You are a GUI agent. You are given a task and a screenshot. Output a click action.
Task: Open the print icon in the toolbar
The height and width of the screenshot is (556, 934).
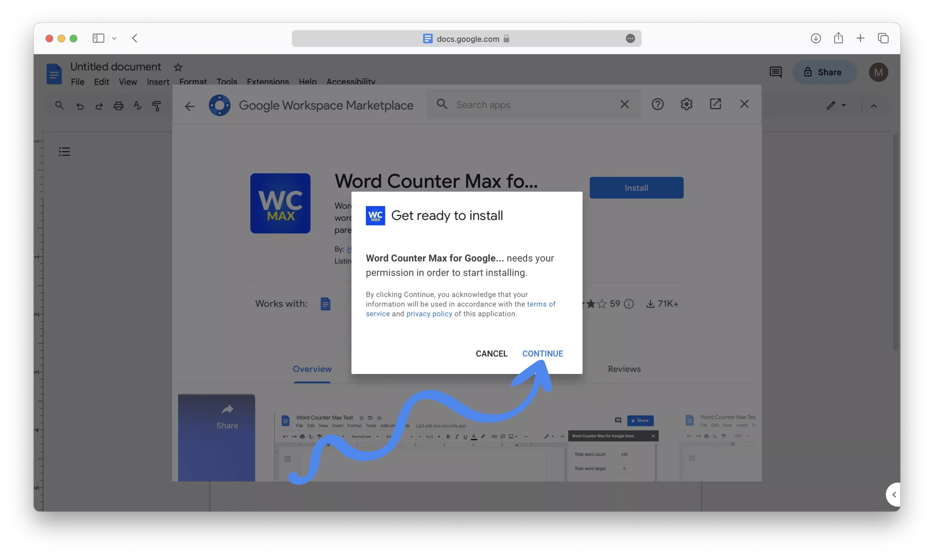coord(118,106)
